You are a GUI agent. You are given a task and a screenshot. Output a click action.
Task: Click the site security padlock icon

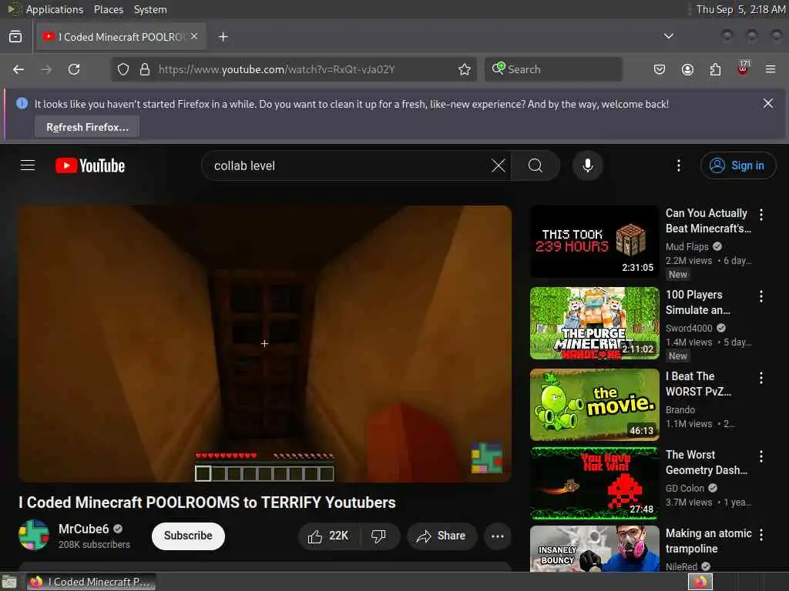(144, 69)
